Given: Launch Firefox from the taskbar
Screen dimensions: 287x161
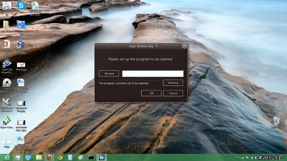Looking at the screenshot, I should tap(49, 157).
